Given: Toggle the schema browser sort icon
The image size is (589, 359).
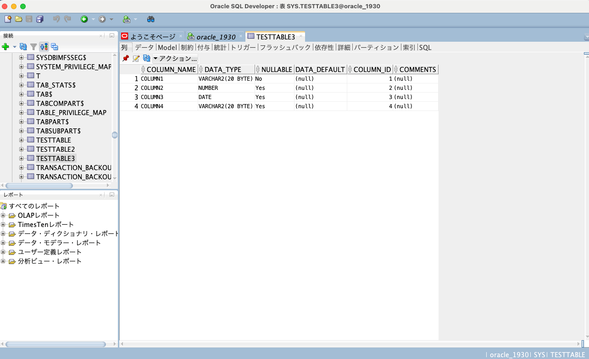Looking at the screenshot, I should point(44,47).
